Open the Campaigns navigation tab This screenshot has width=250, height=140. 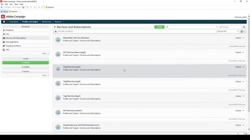click(x=14, y=22)
